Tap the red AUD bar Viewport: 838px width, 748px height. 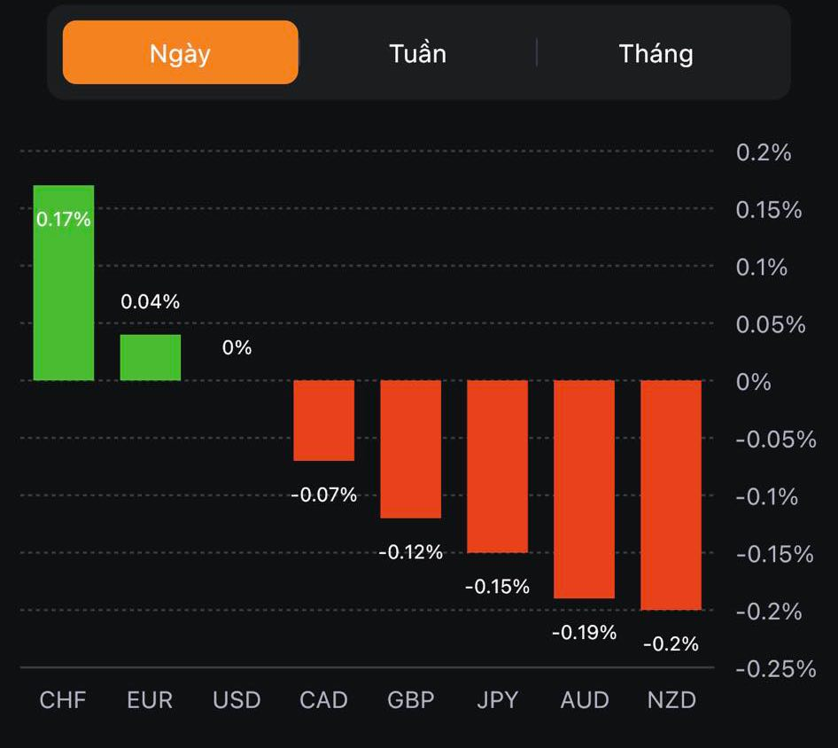pyautogui.click(x=585, y=489)
